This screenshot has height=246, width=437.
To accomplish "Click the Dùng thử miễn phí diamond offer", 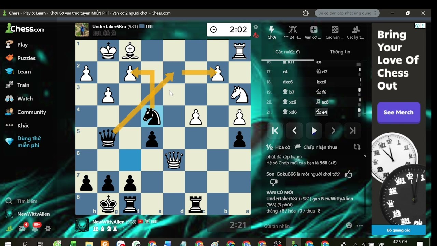I will click(23, 142).
